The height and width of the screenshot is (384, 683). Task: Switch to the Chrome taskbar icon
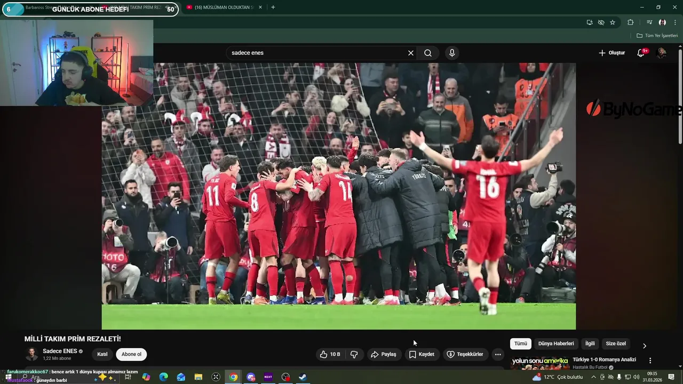[x=233, y=377]
